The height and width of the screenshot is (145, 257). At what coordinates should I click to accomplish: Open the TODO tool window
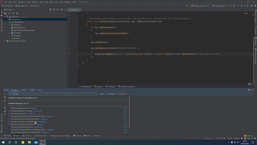coord(7,136)
